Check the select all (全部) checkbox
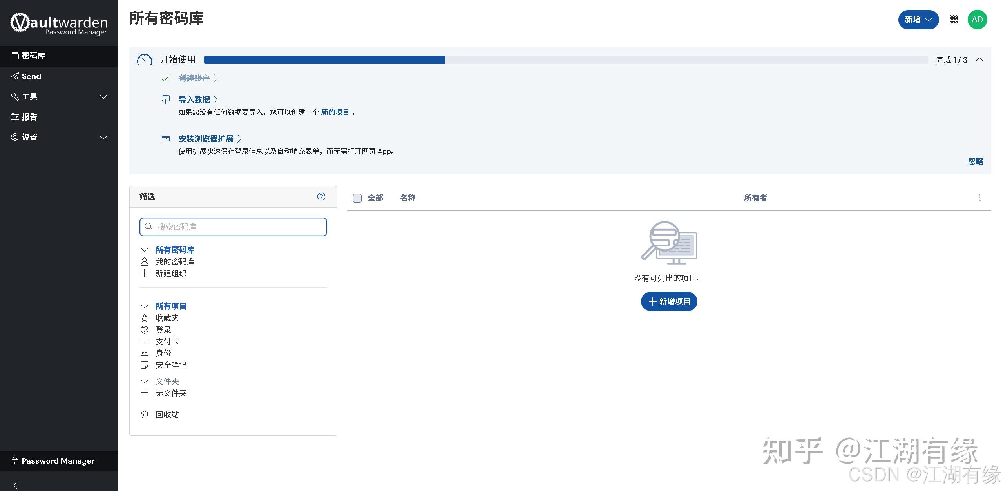 pyautogui.click(x=357, y=198)
